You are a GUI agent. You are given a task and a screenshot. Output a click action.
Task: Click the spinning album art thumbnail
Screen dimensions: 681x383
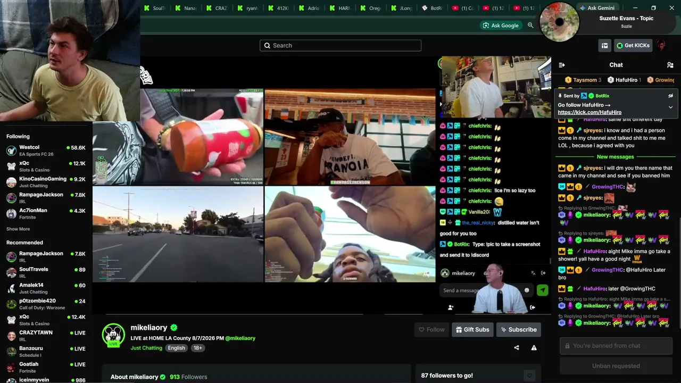coord(559,22)
